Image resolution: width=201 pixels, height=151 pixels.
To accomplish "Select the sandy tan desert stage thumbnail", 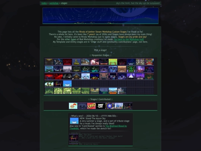I will tap(122, 69).
